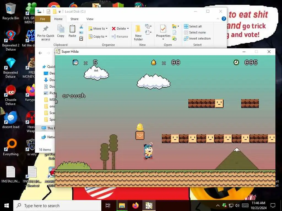Expand the Easy access dropdown in ribbon
282x211 pixels.
coord(148,32)
